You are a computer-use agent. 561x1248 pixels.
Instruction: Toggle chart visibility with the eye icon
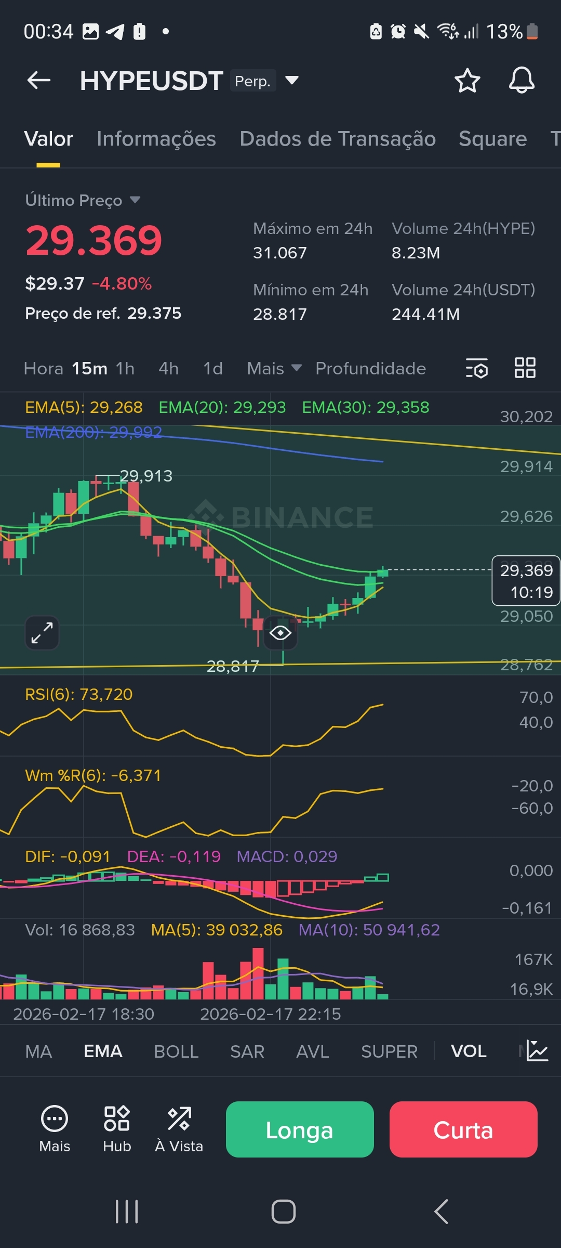click(x=280, y=633)
